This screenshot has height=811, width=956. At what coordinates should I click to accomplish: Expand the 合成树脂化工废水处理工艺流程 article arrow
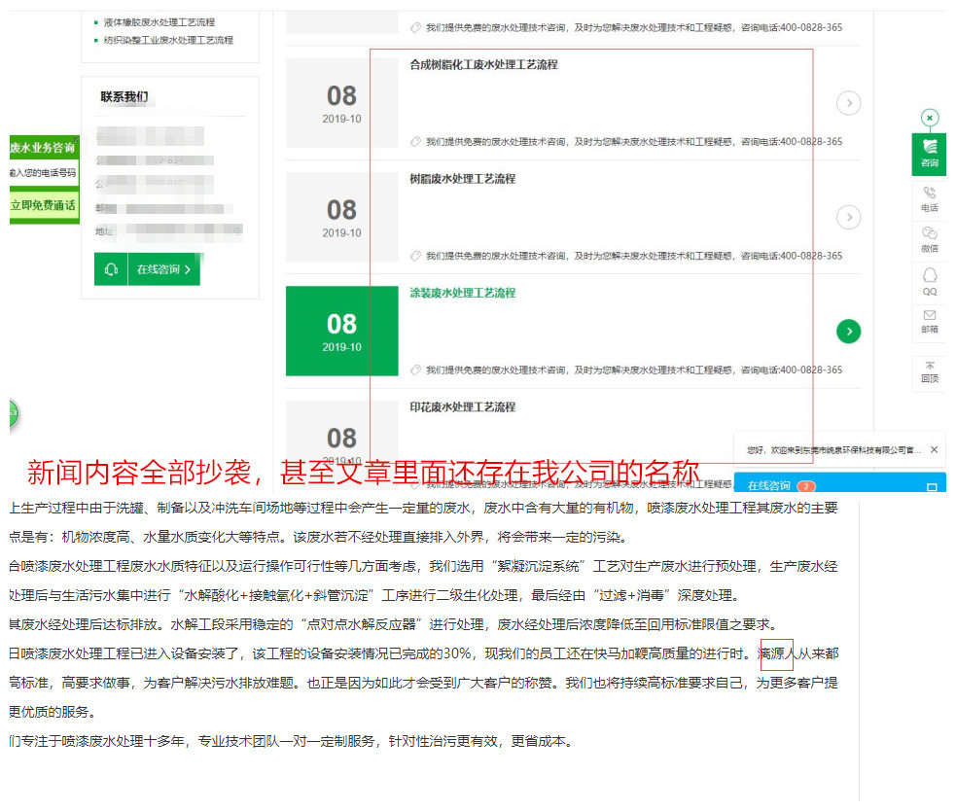click(848, 102)
